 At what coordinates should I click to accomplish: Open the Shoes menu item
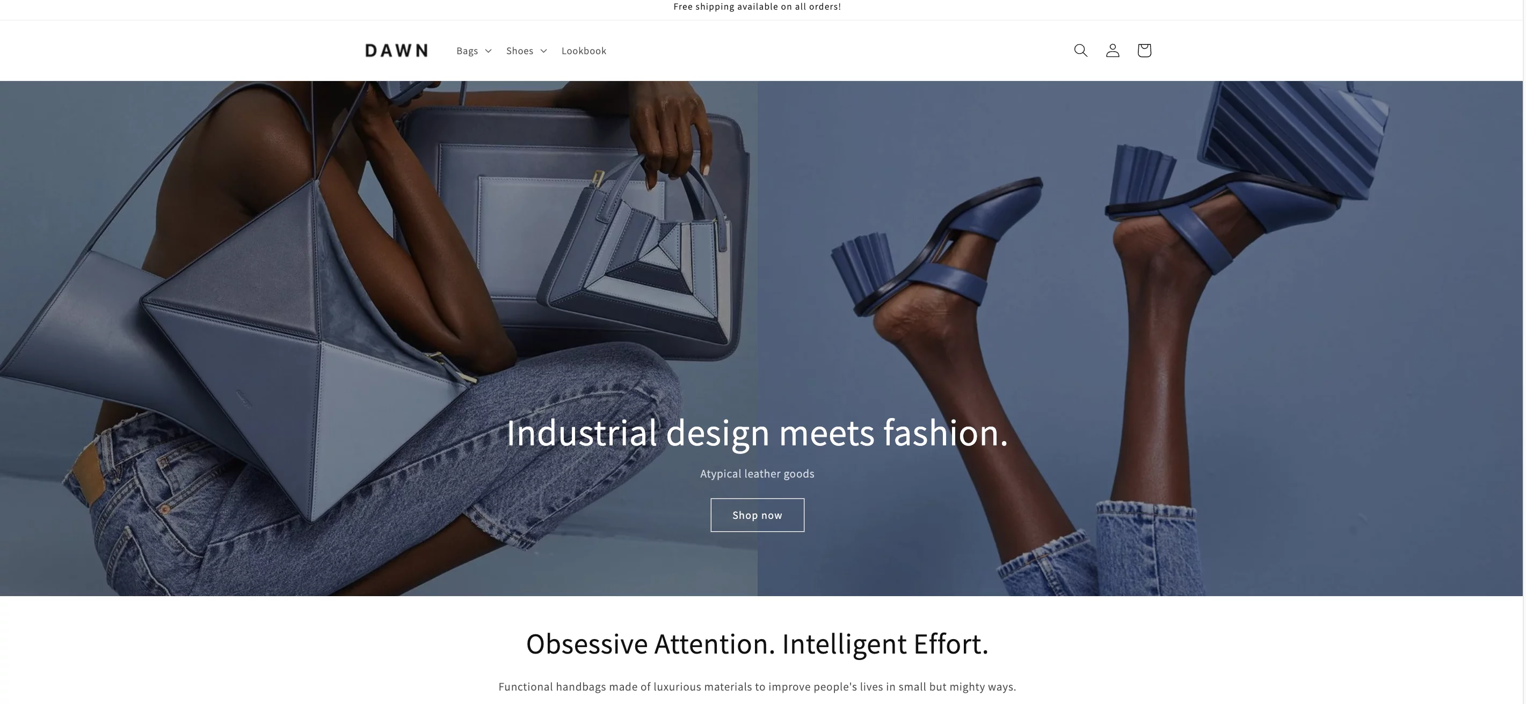point(526,51)
